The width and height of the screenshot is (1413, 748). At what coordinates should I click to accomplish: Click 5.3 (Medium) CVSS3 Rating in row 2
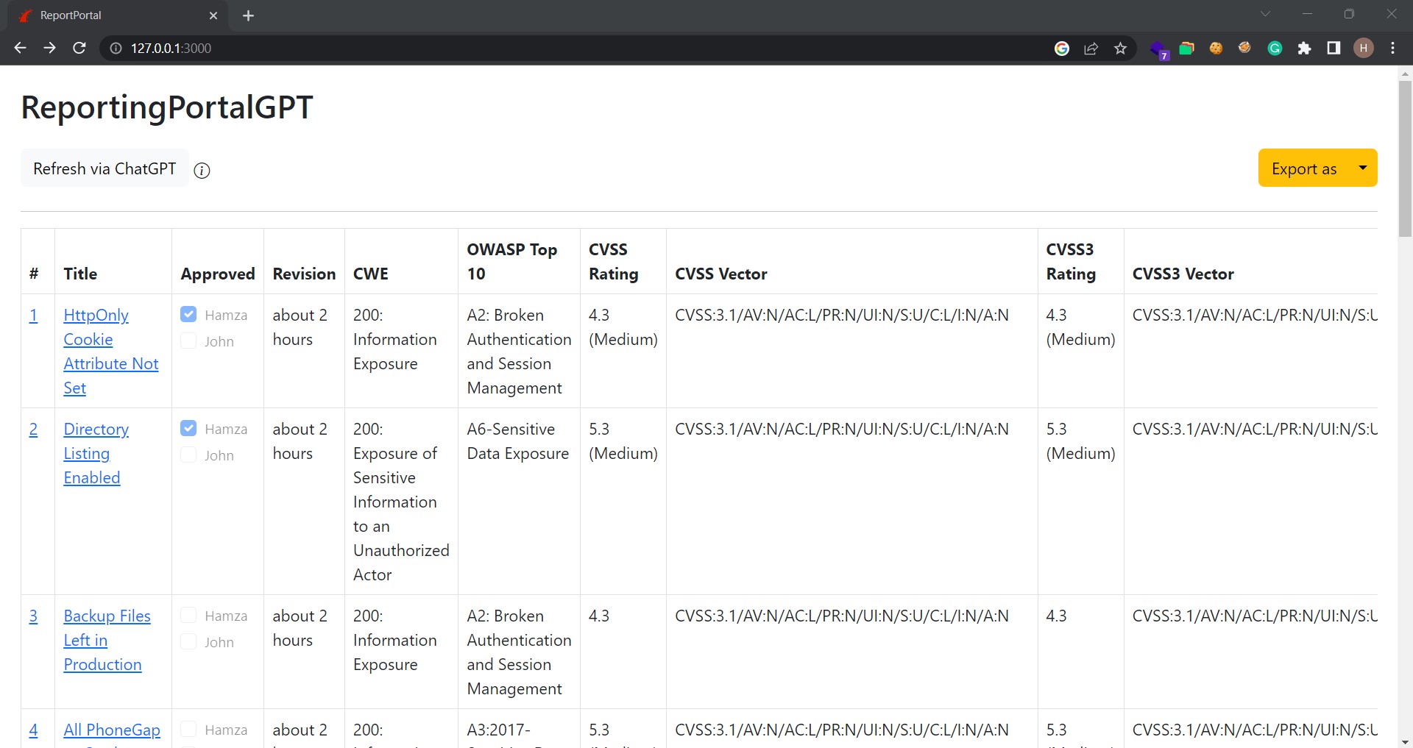pos(1080,441)
